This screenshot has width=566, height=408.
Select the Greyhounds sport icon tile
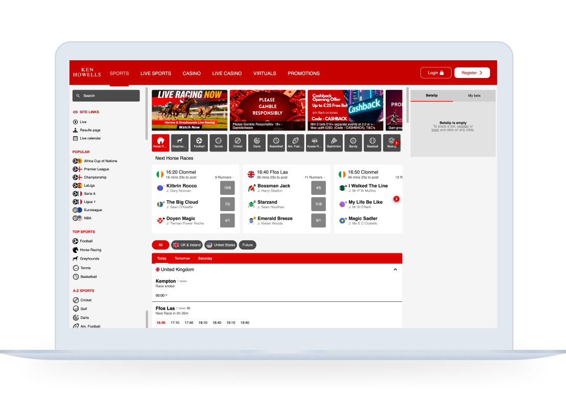pos(179,143)
